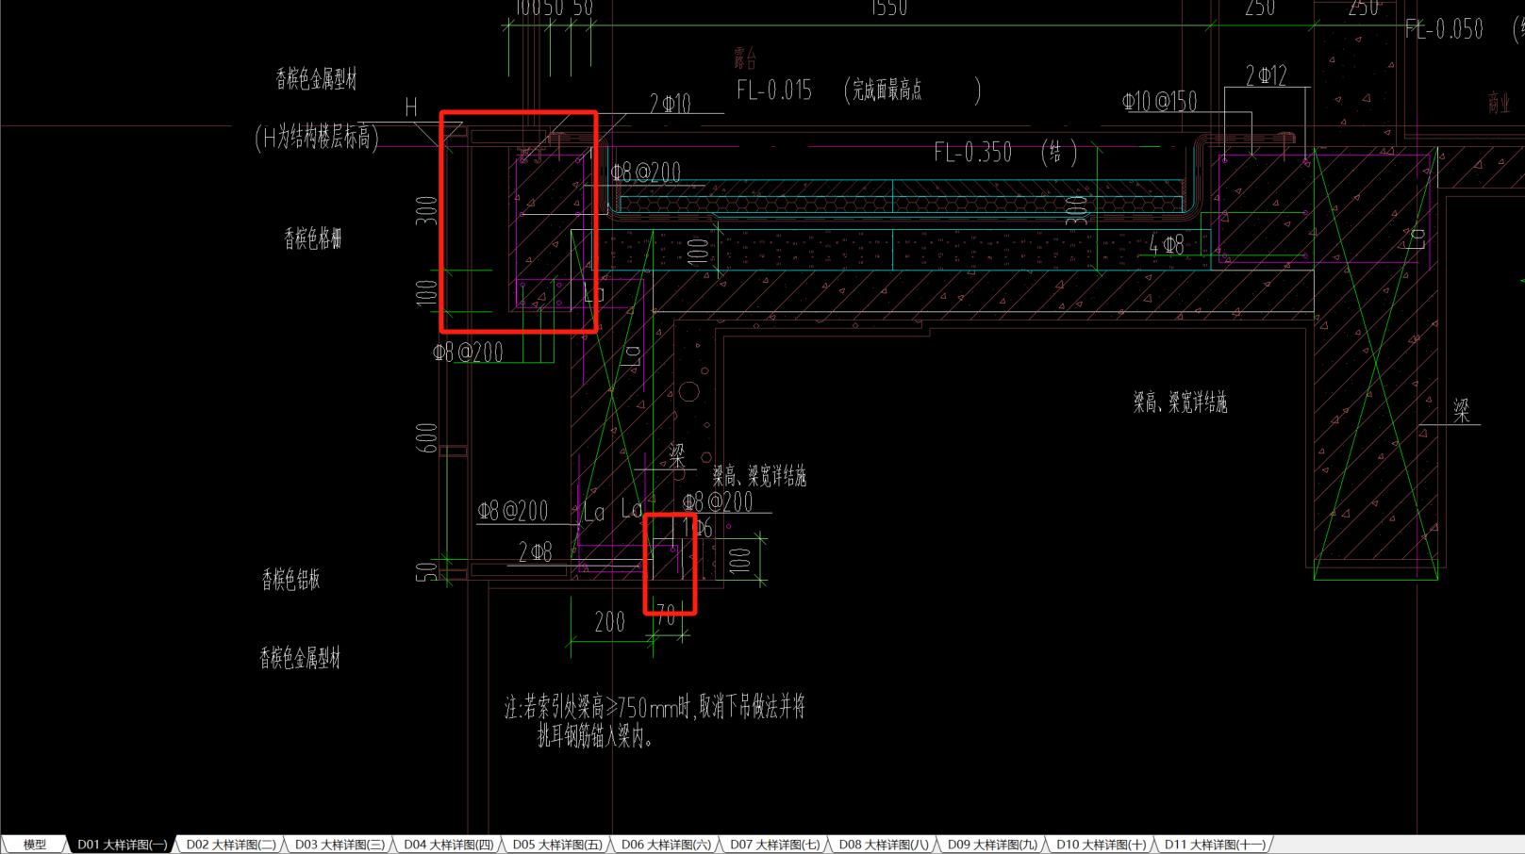Click the 梁 label at far right

click(1461, 409)
